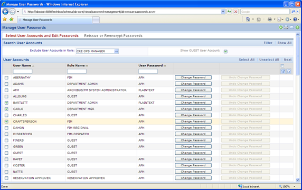Click the Show All action link
Image resolution: width=302 pixels, height=190 pixels.
(285, 43)
